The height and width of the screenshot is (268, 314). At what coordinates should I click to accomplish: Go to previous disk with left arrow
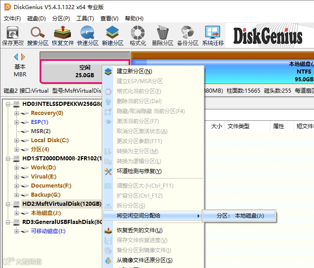pos(16,57)
